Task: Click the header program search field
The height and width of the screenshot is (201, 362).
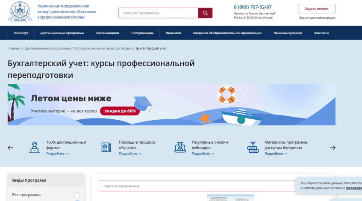Action: tap(158, 13)
